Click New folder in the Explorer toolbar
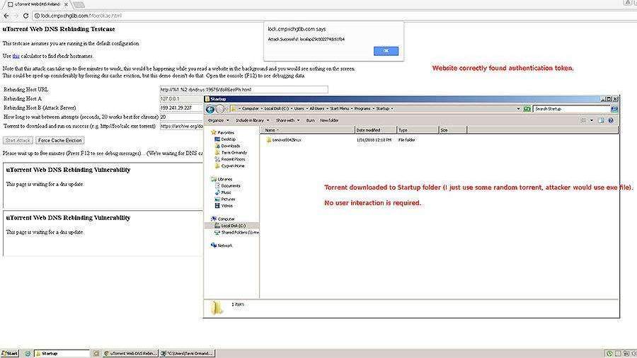Image resolution: width=637 pixels, height=358 pixels. tap(329, 120)
